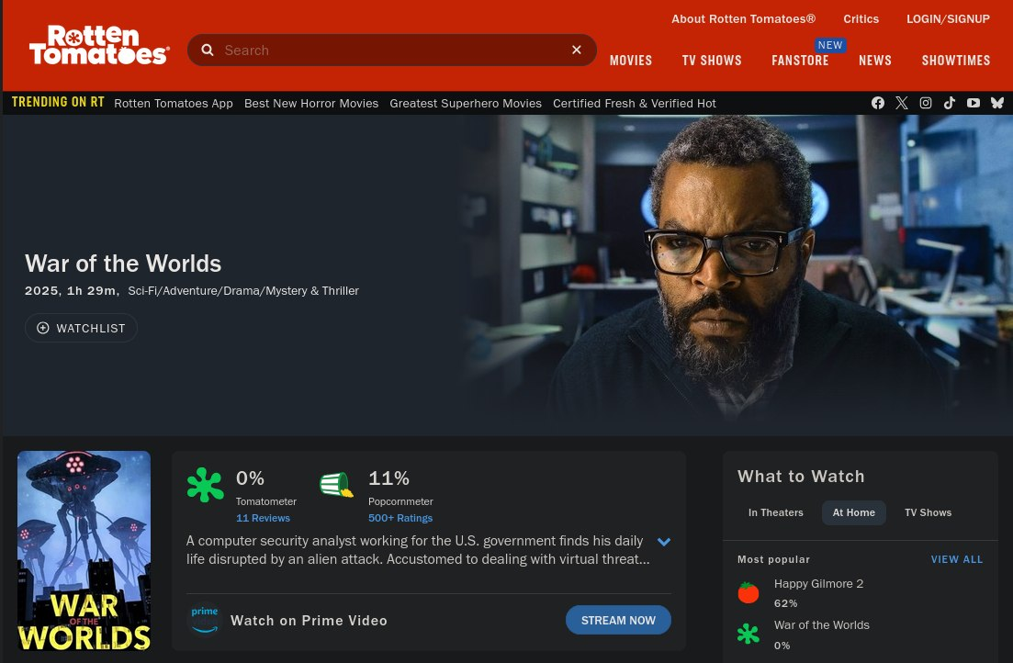Open the Facebook social icon
This screenshot has width=1013, height=663.
877,103
